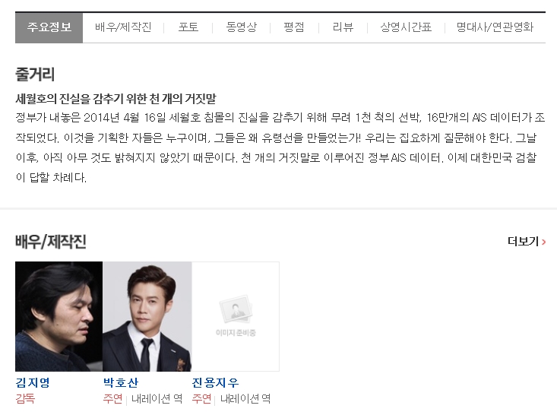
Task: View the 상영시간표 tab
Action: point(406,27)
